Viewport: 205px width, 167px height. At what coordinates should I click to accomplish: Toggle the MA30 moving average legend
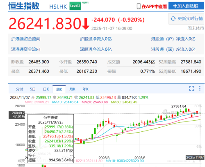[124, 102]
